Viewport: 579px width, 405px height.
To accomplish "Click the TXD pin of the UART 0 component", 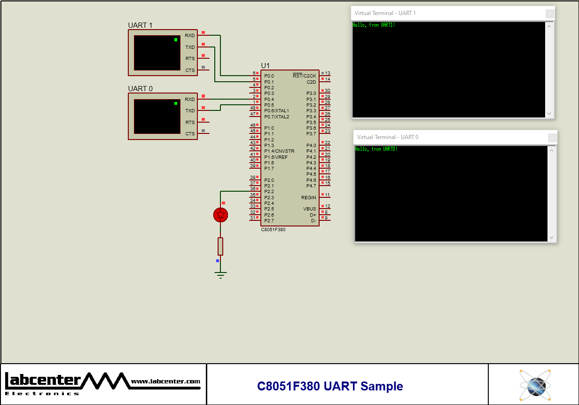I will pos(190,111).
